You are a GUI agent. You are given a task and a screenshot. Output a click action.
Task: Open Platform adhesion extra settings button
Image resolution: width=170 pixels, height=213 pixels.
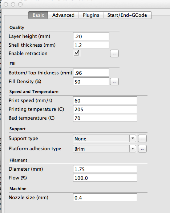tap(142, 149)
